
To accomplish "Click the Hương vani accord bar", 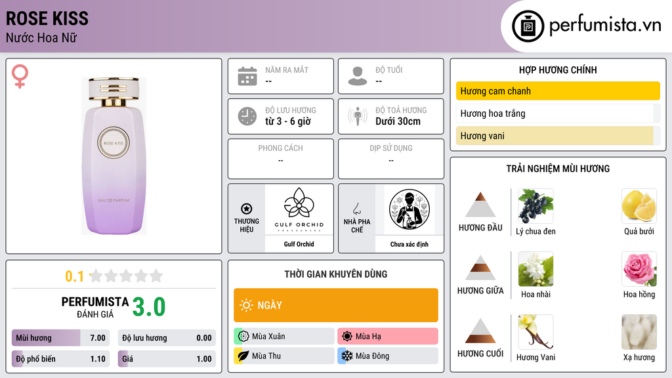I will tap(558, 135).
